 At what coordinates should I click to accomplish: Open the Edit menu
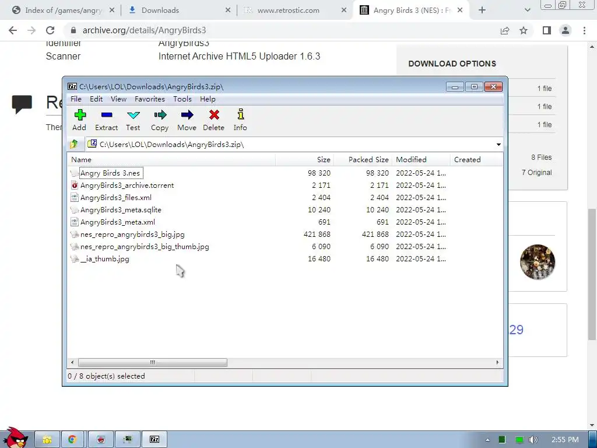(x=96, y=99)
